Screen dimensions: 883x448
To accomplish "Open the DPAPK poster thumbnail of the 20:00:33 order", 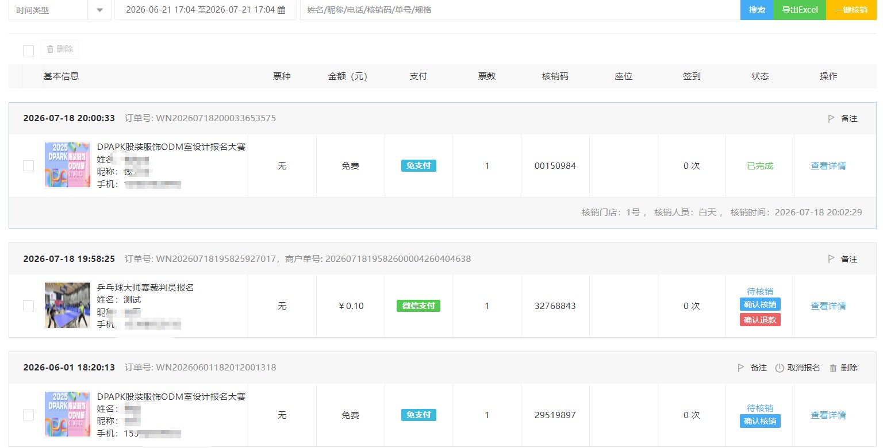I will [x=67, y=165].
